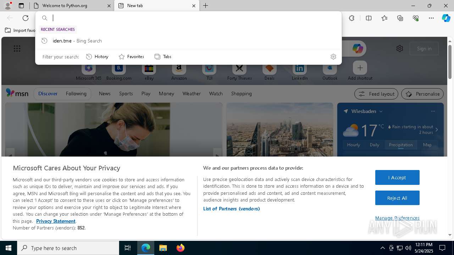
Task: Launch Firefox from the taskbar
Action: [x=180, y=248]
